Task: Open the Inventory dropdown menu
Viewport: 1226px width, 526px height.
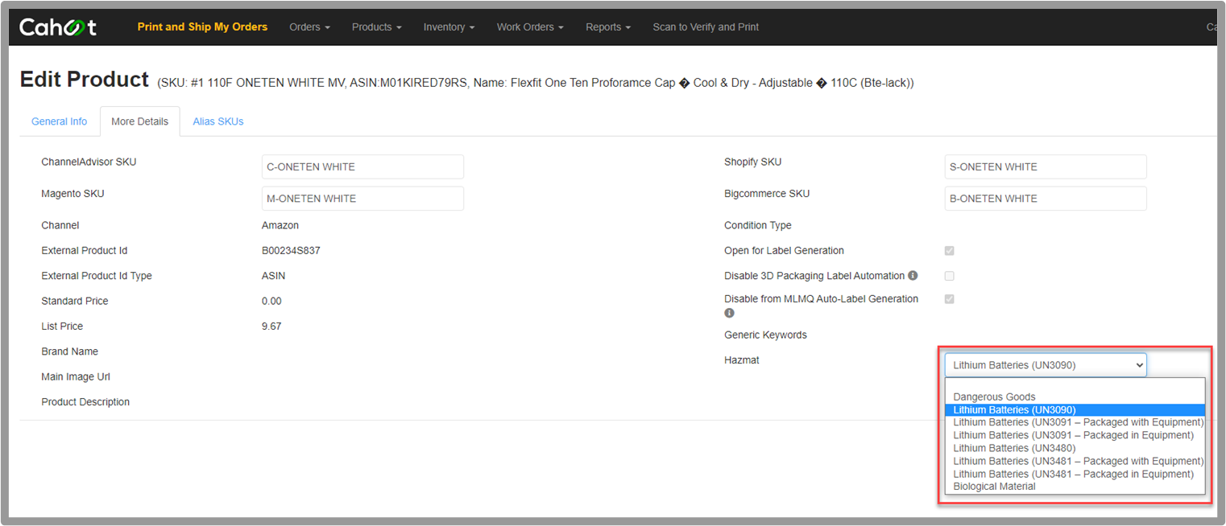Action: point(449,27)
